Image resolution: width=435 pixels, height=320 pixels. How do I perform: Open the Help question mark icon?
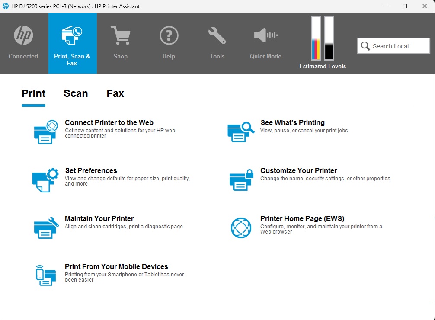point(169,35)
